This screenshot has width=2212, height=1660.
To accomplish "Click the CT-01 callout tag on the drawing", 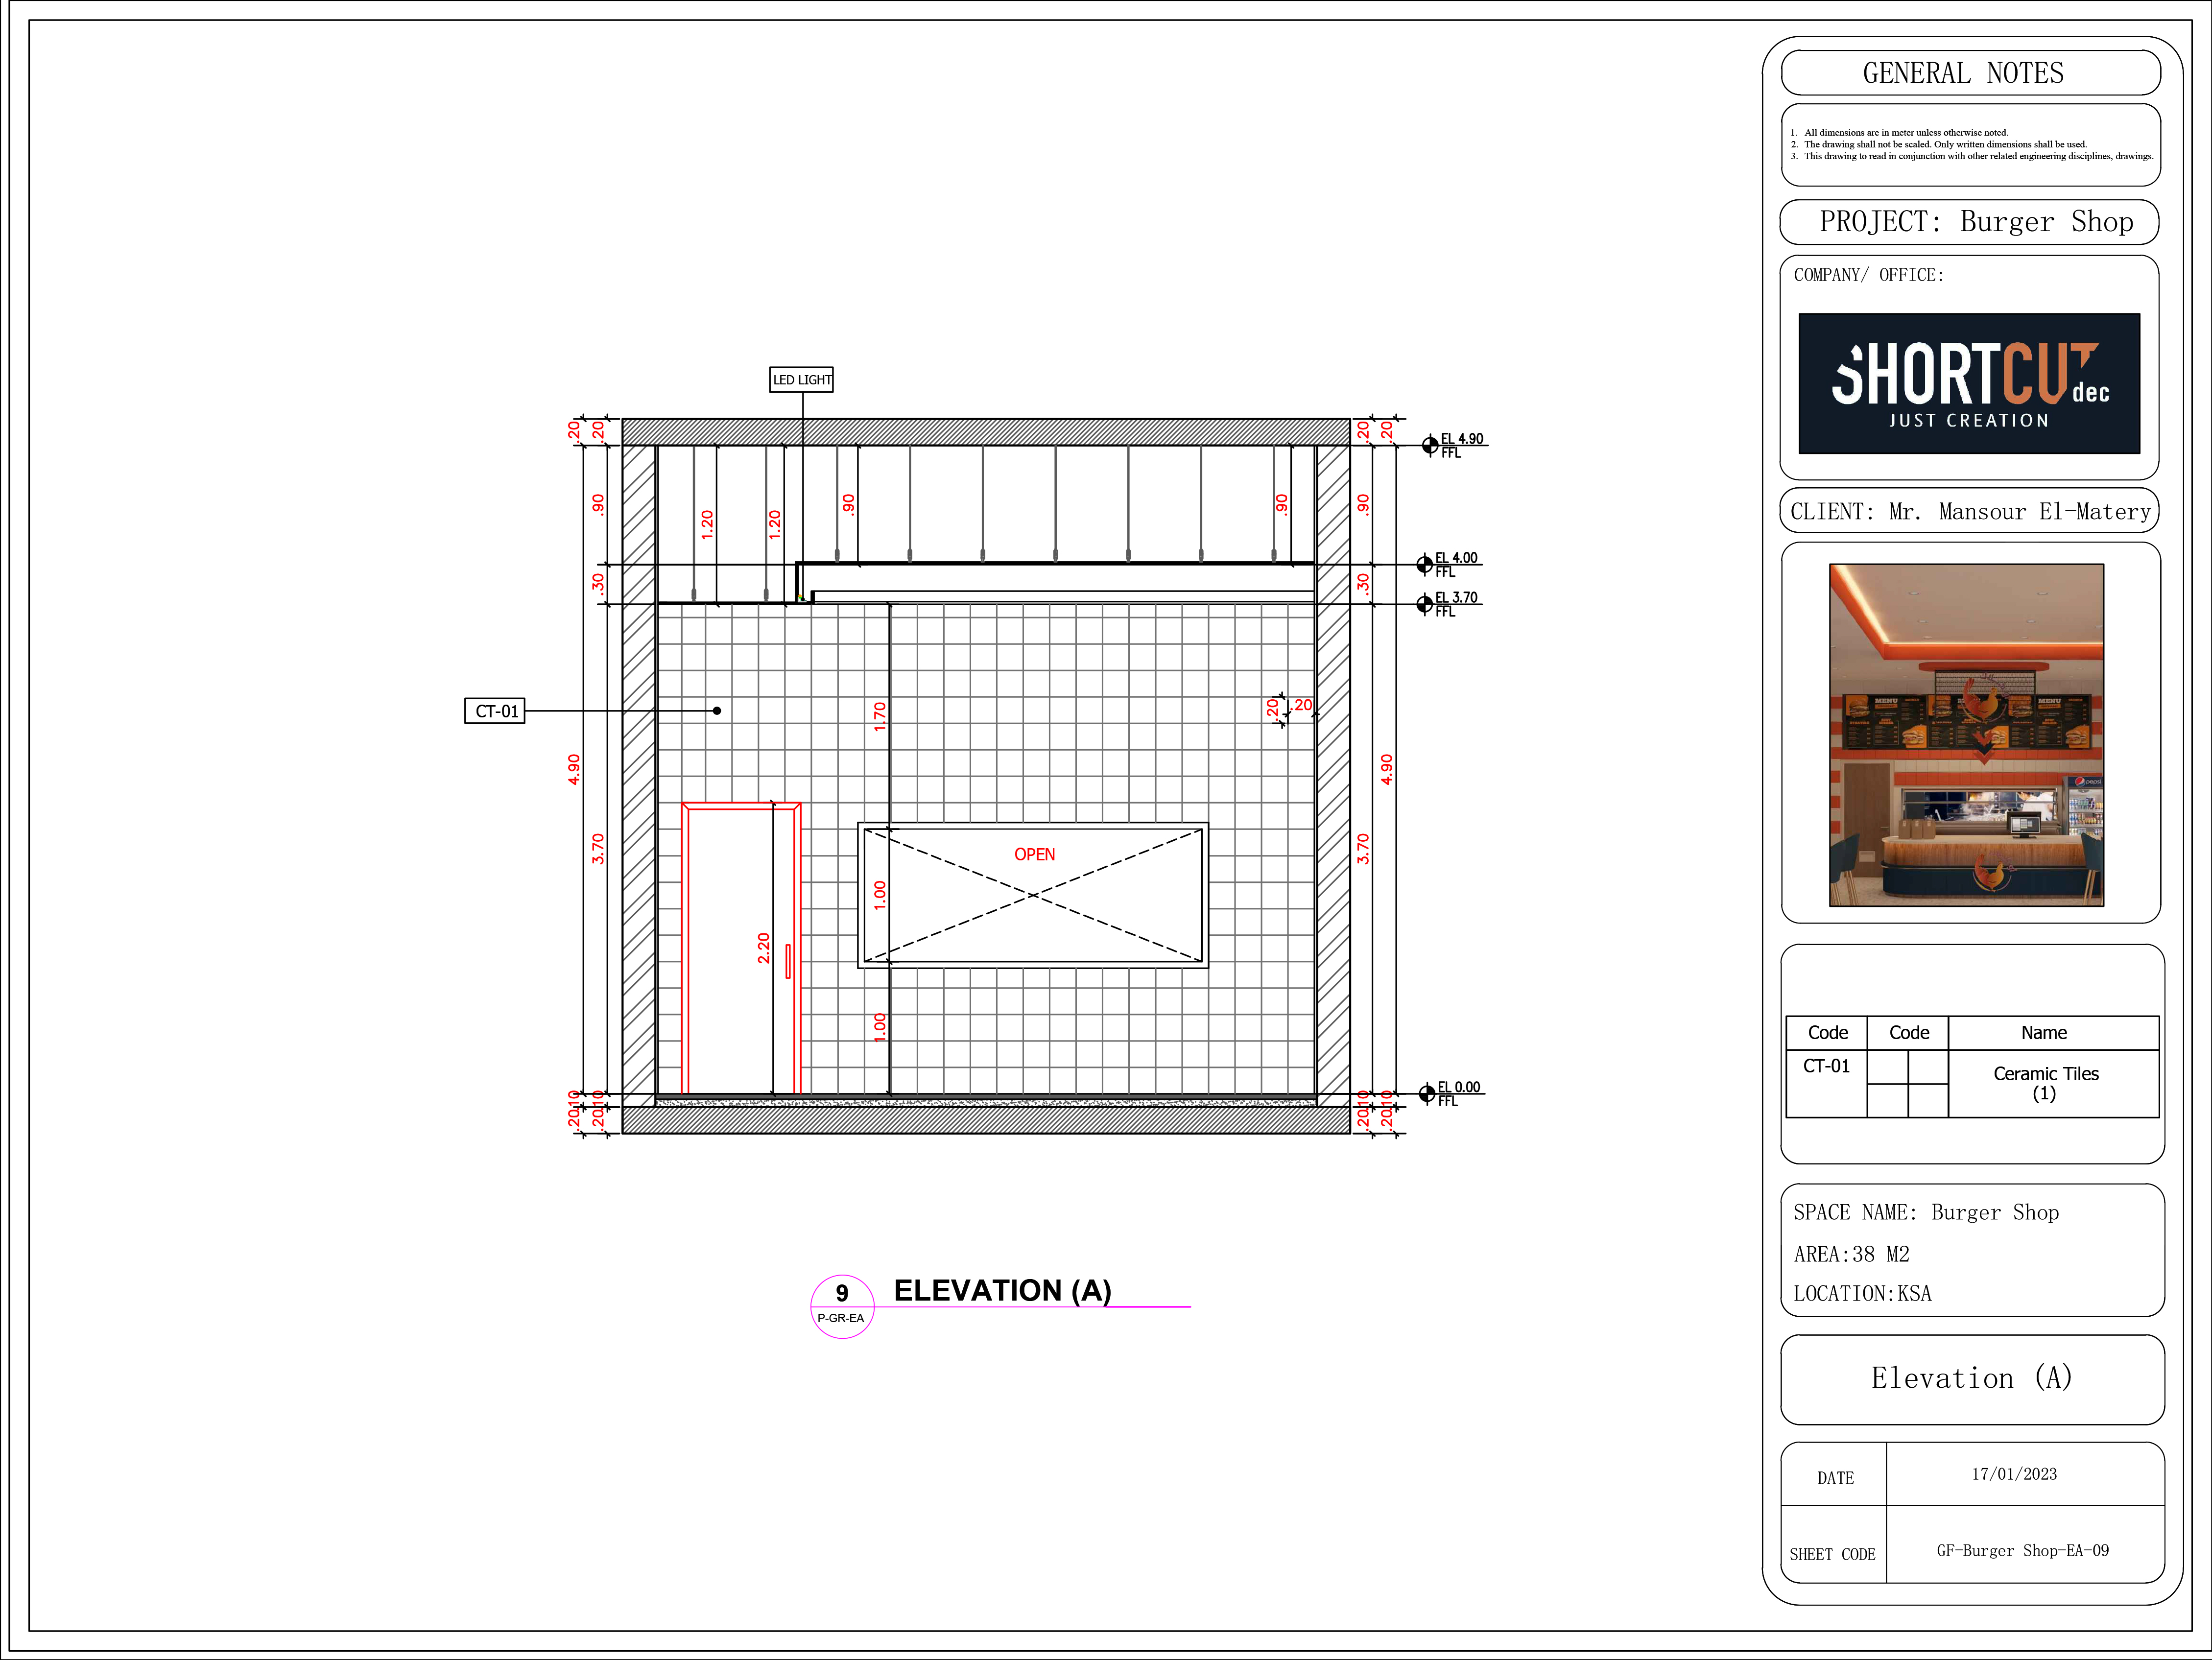I will [x=495, y=711].
